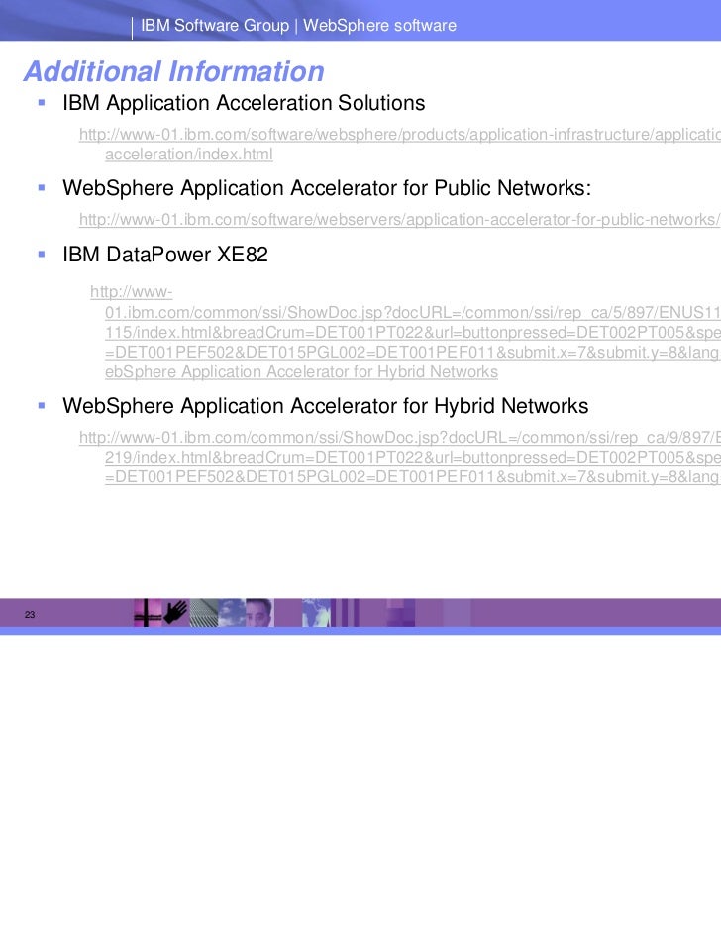Click the hand image in footer strip
Screen dimensions: 721x934
(x=175, y=612)
